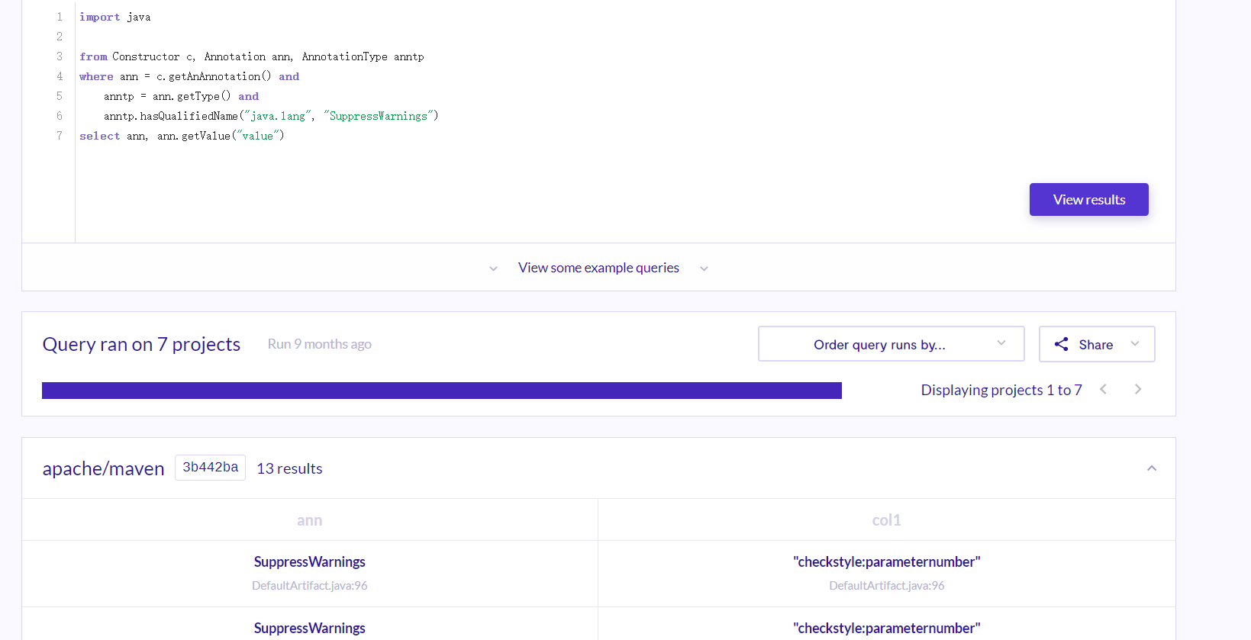Open first SuppressWarnings result link

tap(310, 561)
